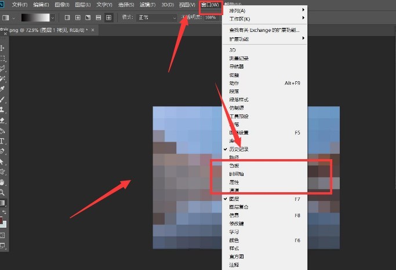Choose the Angle gradient style
Image resolution: width=396 pixels, height=270 pixels.
[x=88, y=17]
